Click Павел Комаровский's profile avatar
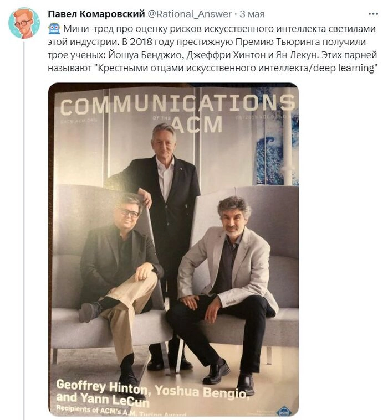388x420 pixels. 24,23
